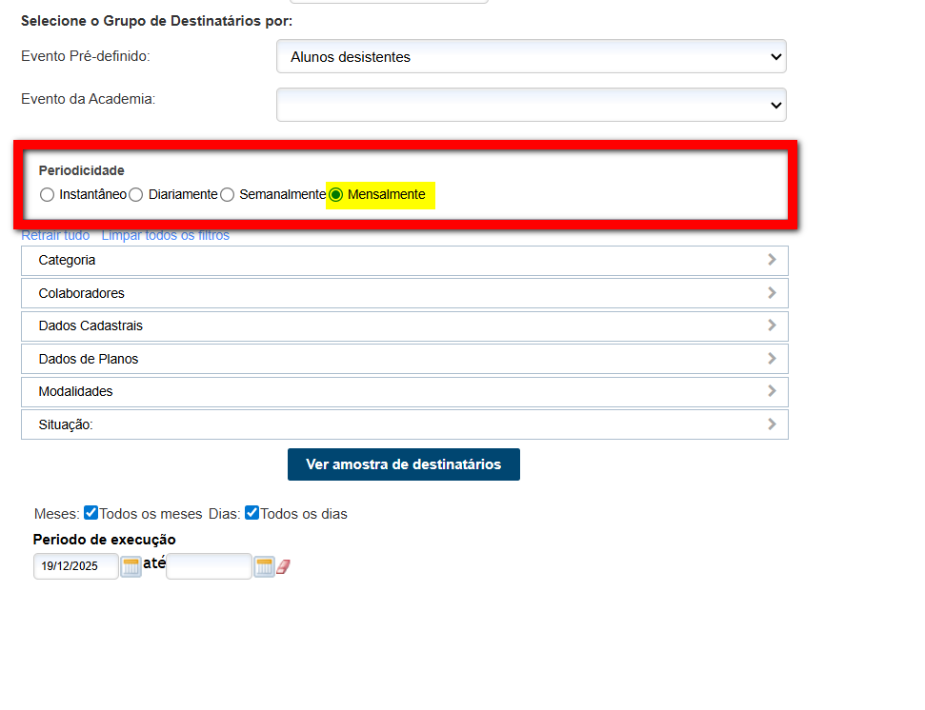Expand the Dados Cadastrais filter section
Viewport: 925px width, 710px height.
click(x=773, y=325)
